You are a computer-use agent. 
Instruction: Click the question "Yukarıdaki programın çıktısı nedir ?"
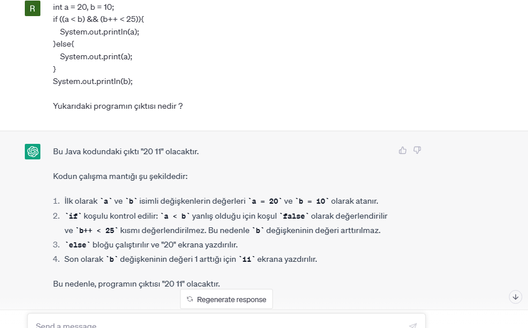click(x=118, y=106)
